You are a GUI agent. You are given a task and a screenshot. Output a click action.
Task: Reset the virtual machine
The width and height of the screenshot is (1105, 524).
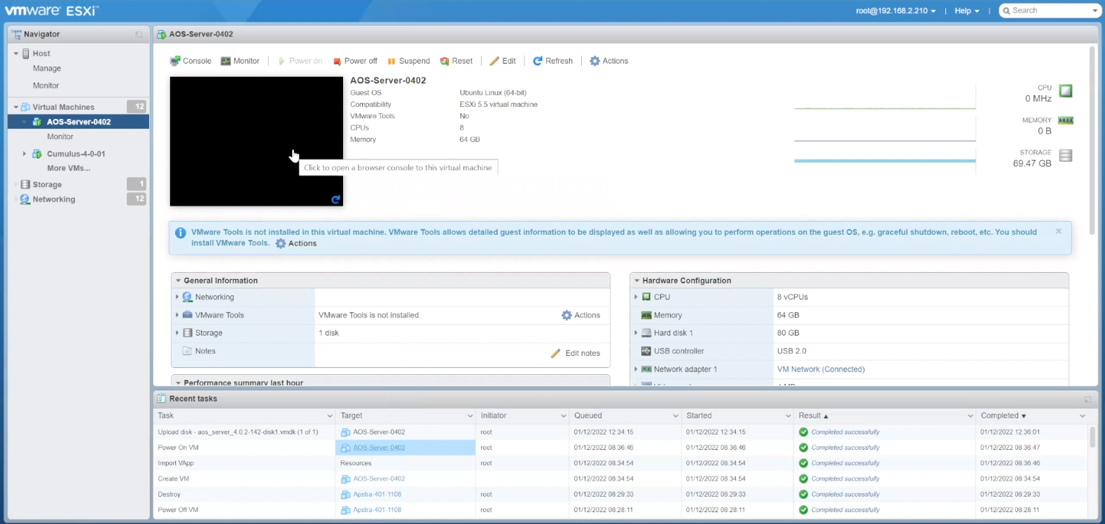(456, 61)
